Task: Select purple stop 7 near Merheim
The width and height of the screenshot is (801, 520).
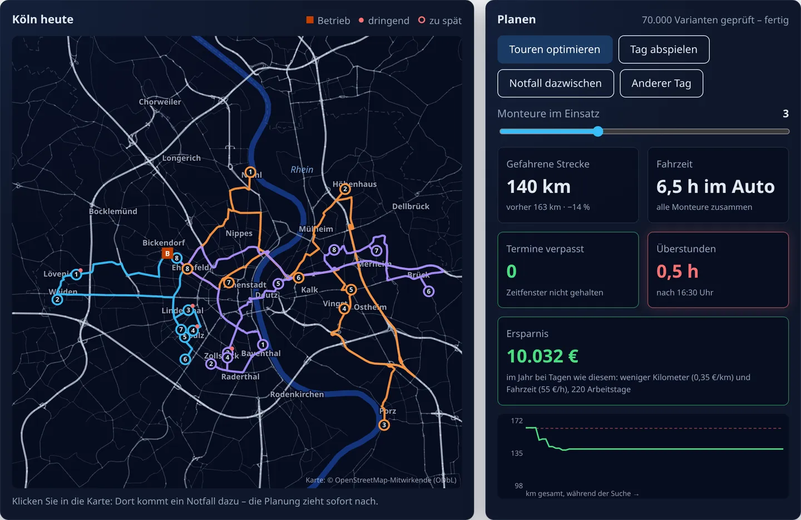Action: coord(377,251)
